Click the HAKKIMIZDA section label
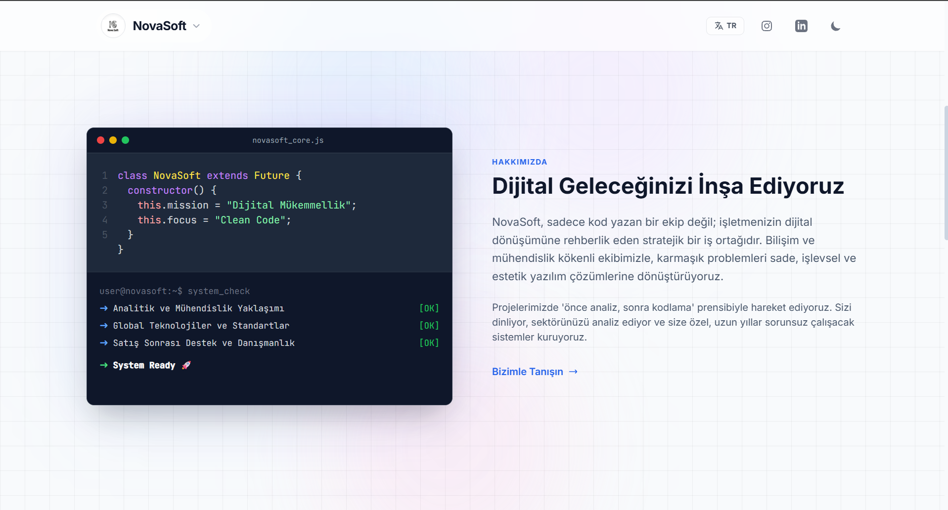The width and height of the screenshot is (948, 510). click(x=519, y=162)
